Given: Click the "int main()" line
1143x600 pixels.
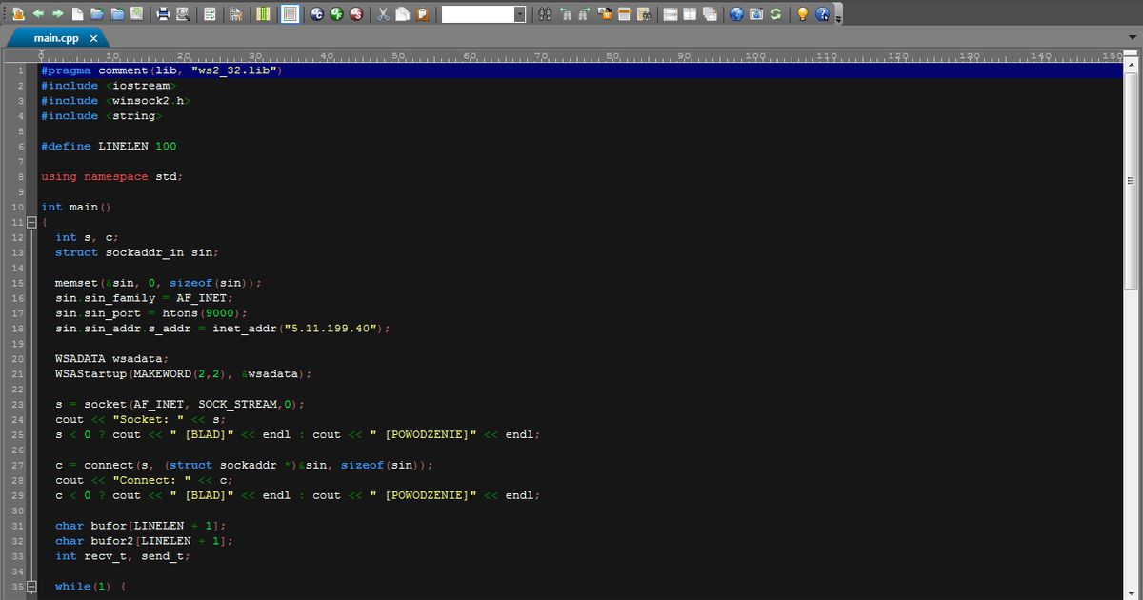Looking at the screenshot, I should (76, 207).
